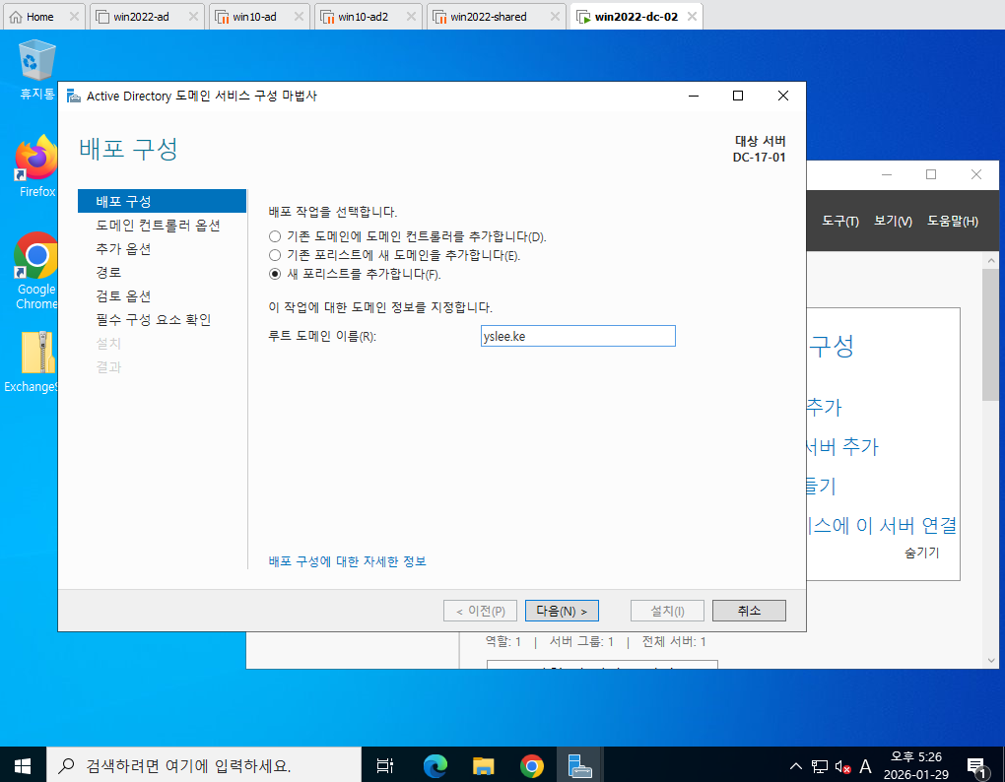Image resolution: width=1005 pixels, height=782 pixels.
Task: Click the taskbar clock showing 오후 5:26
Action: (x=916, y=765)
